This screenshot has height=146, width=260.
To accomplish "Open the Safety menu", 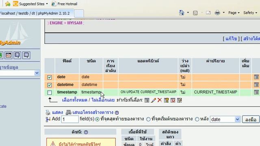I will pos(250,13).
